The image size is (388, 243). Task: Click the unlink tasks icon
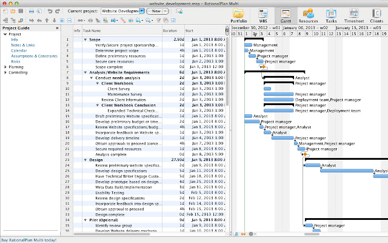pyautogui.click(x=90, y=20)
